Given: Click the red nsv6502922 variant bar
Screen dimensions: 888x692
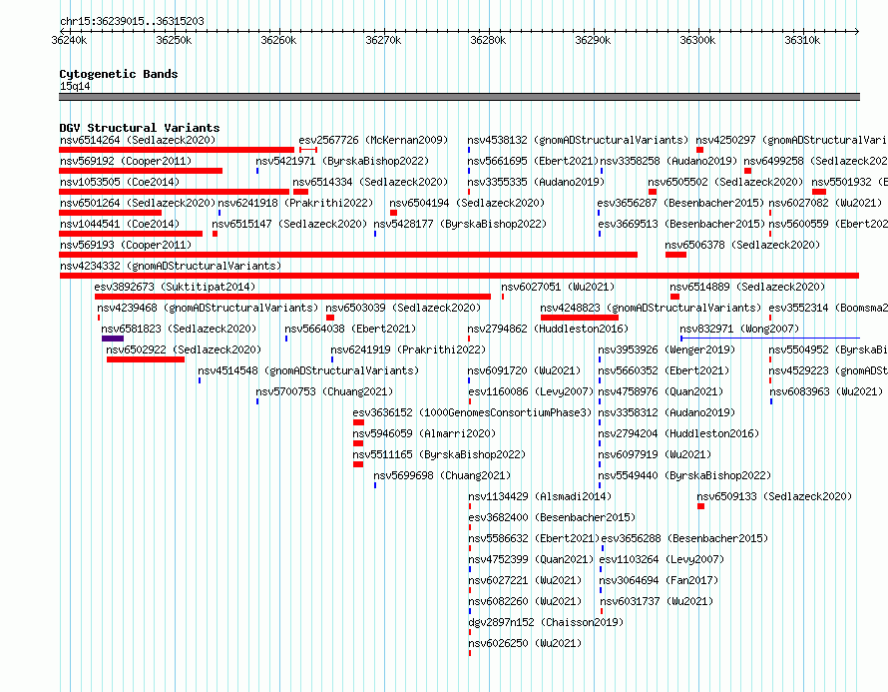Looking at the screenshot, I should (146, 359).
